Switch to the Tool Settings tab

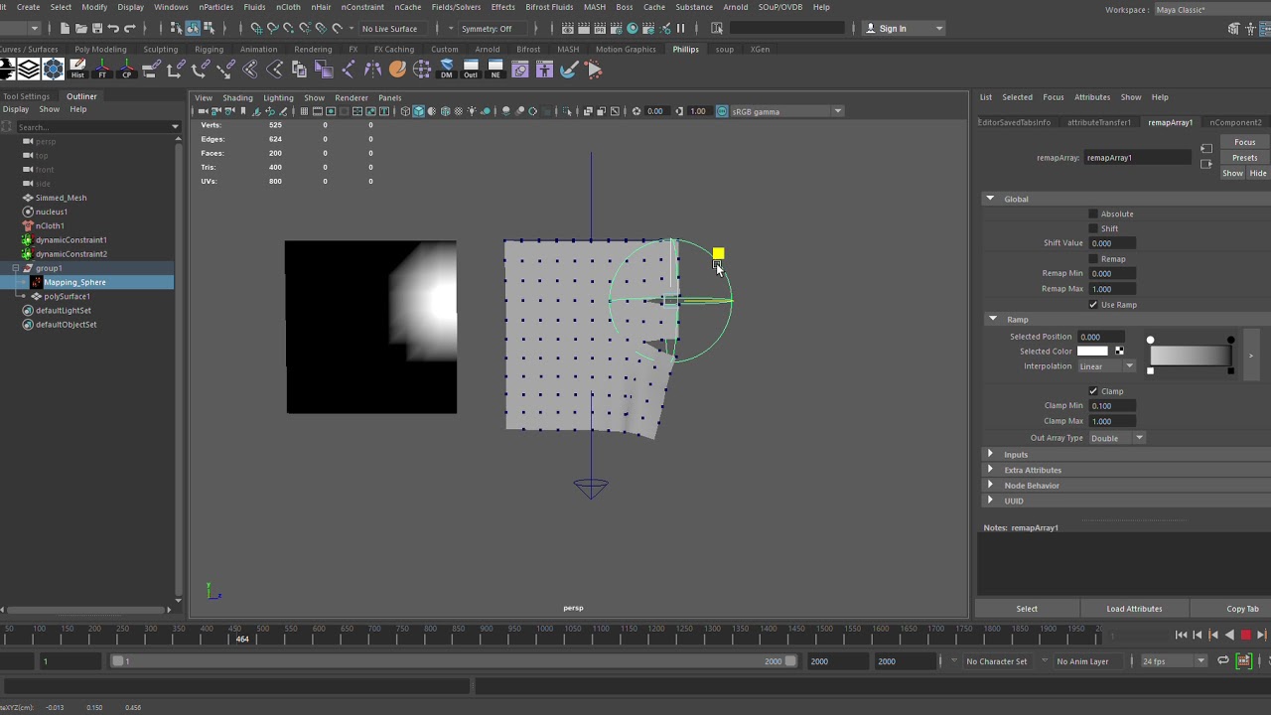tap(26, 96)
